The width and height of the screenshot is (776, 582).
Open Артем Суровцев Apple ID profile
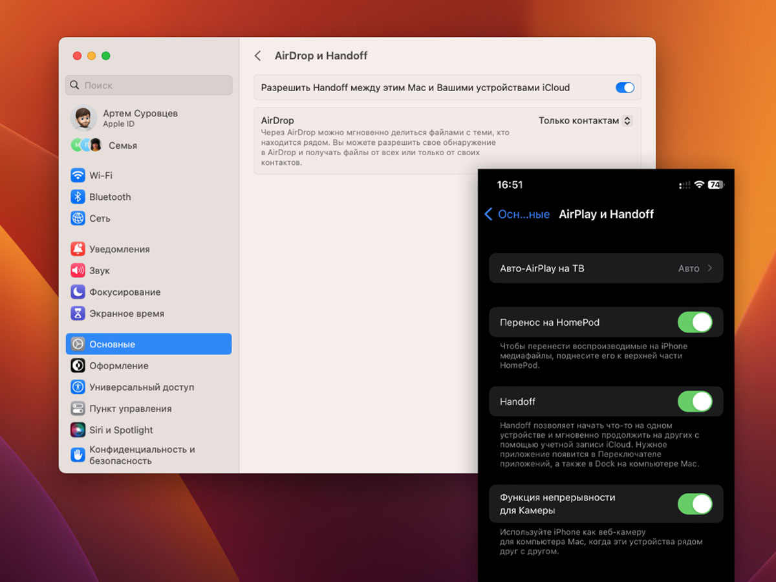pos(140,118)
